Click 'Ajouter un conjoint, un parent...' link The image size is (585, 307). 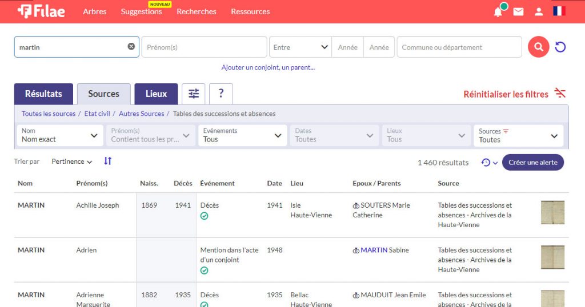pyautogui.click(x=268, y=67)
